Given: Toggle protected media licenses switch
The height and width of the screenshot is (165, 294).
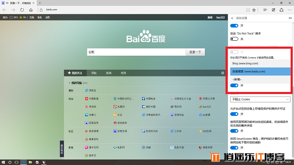Looking at the screenshot, I should point(234,114).
